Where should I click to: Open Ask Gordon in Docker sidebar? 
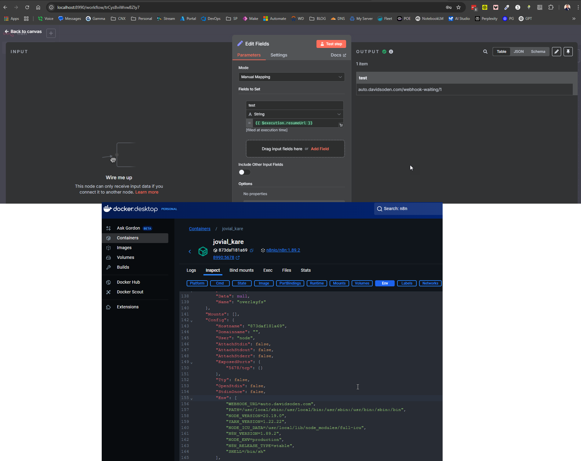(135, 228)
